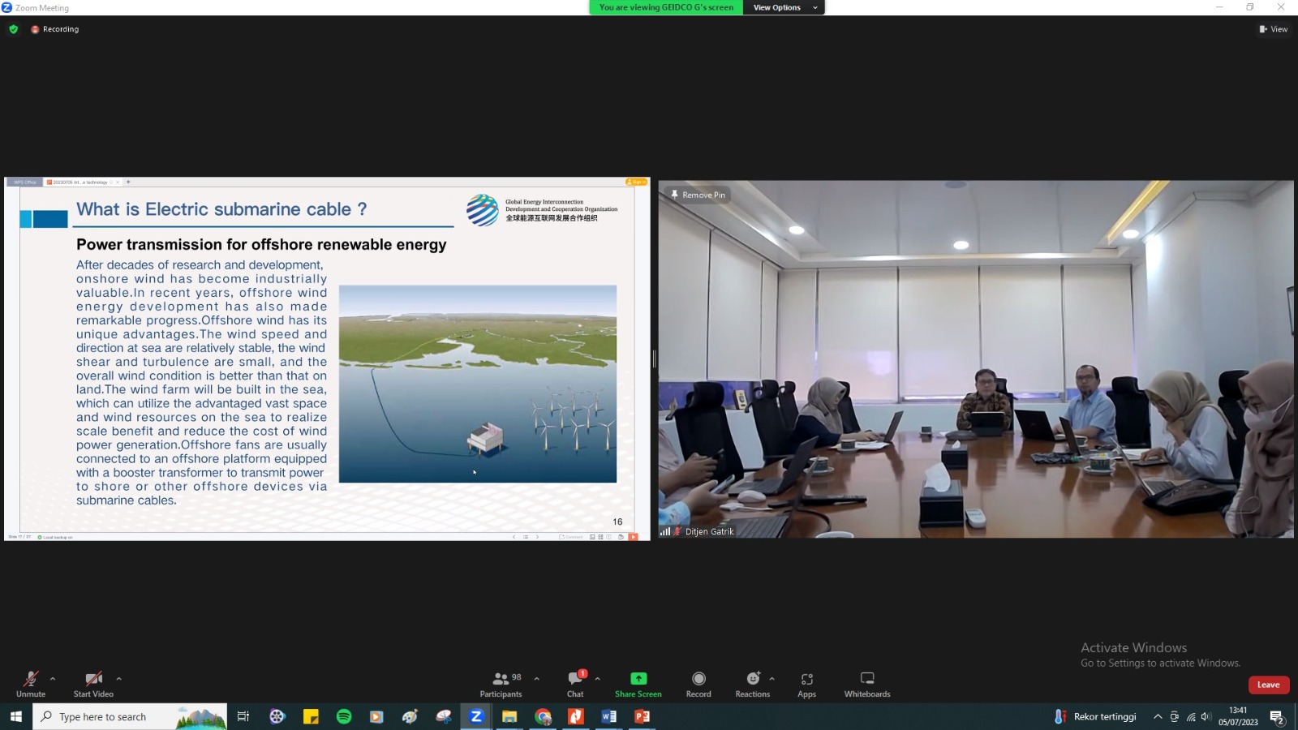Expand video options arrow beside Start Video

point(119,679)
